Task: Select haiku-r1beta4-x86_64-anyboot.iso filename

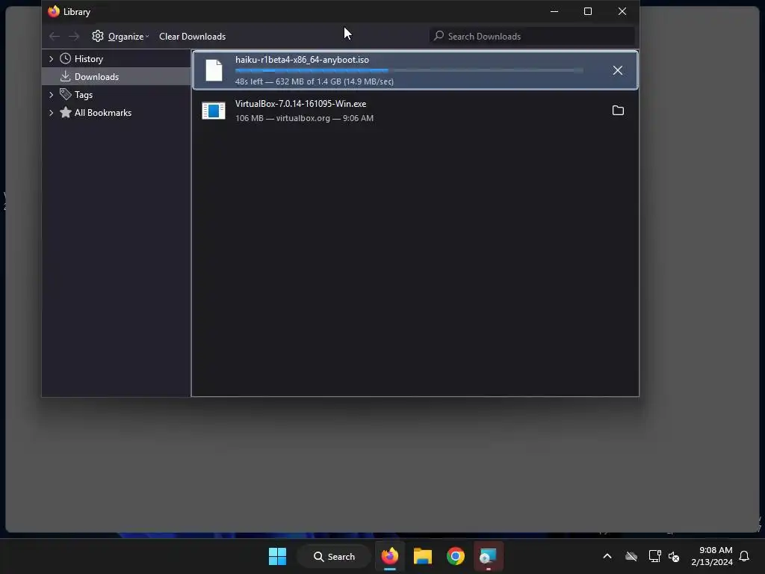Action: pos(302,60)
